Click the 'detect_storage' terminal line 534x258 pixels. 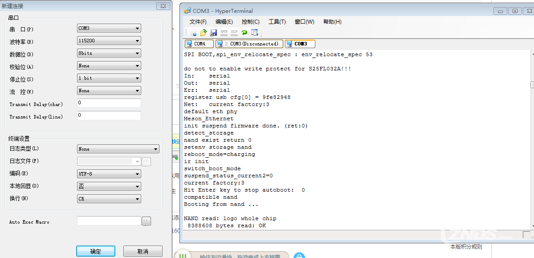tap(209, 133)
